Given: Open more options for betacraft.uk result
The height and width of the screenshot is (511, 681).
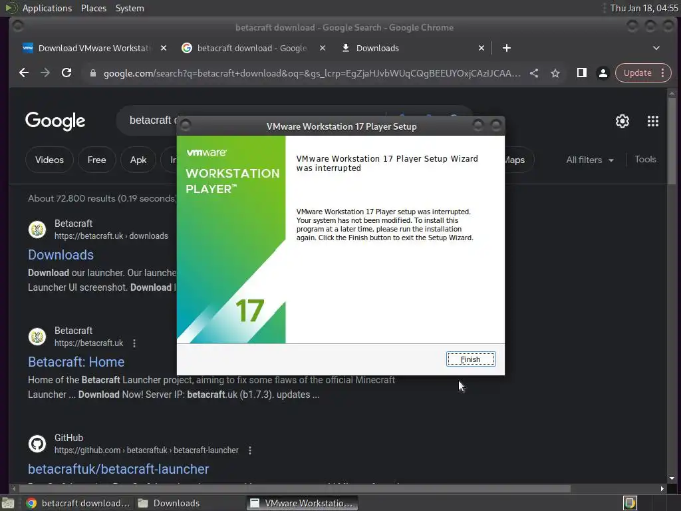Looking at the screenshot, I should pyautogui.click(x=134, y=343).
